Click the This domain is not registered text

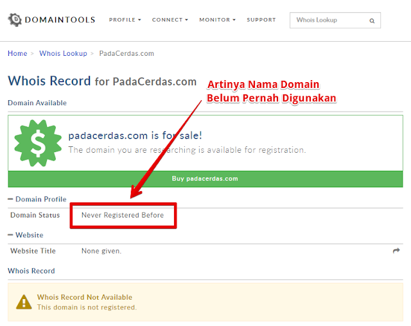point(87,307)
